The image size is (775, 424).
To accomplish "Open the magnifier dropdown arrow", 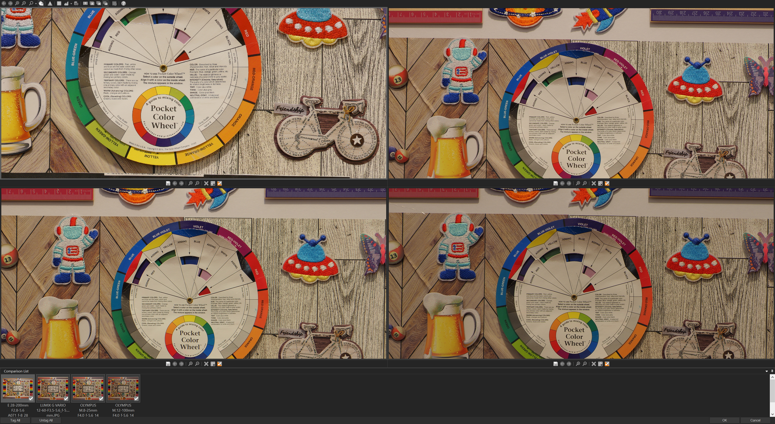I will click(x=36, y=4).
